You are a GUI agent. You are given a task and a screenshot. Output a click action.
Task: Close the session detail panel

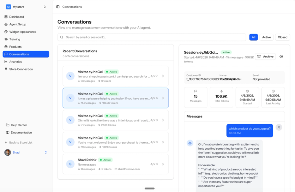281,56
